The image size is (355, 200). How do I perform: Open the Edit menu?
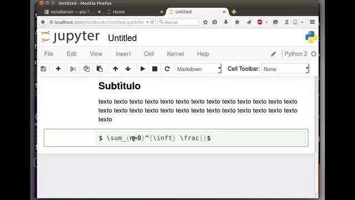tap(72, 54)
